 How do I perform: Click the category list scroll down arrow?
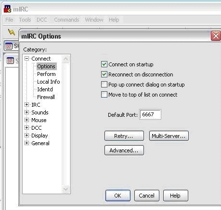[x=65, y=189]
